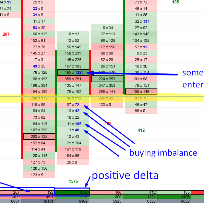Select the boxed 190 x 146 cell

click(141, 92)
